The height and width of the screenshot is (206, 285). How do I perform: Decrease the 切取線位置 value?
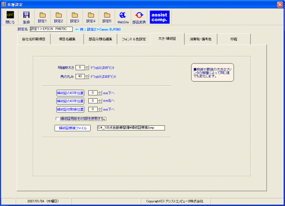(x=100, y=111)
